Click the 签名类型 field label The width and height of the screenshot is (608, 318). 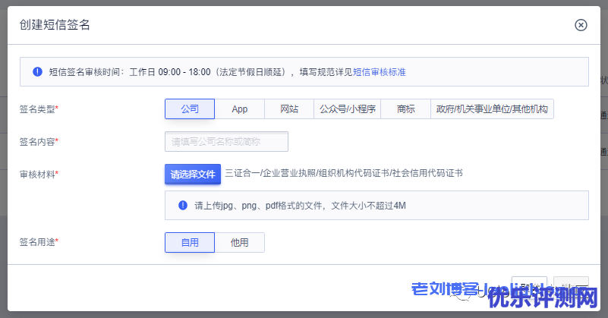pyautogui.click(x=39, y=109)
